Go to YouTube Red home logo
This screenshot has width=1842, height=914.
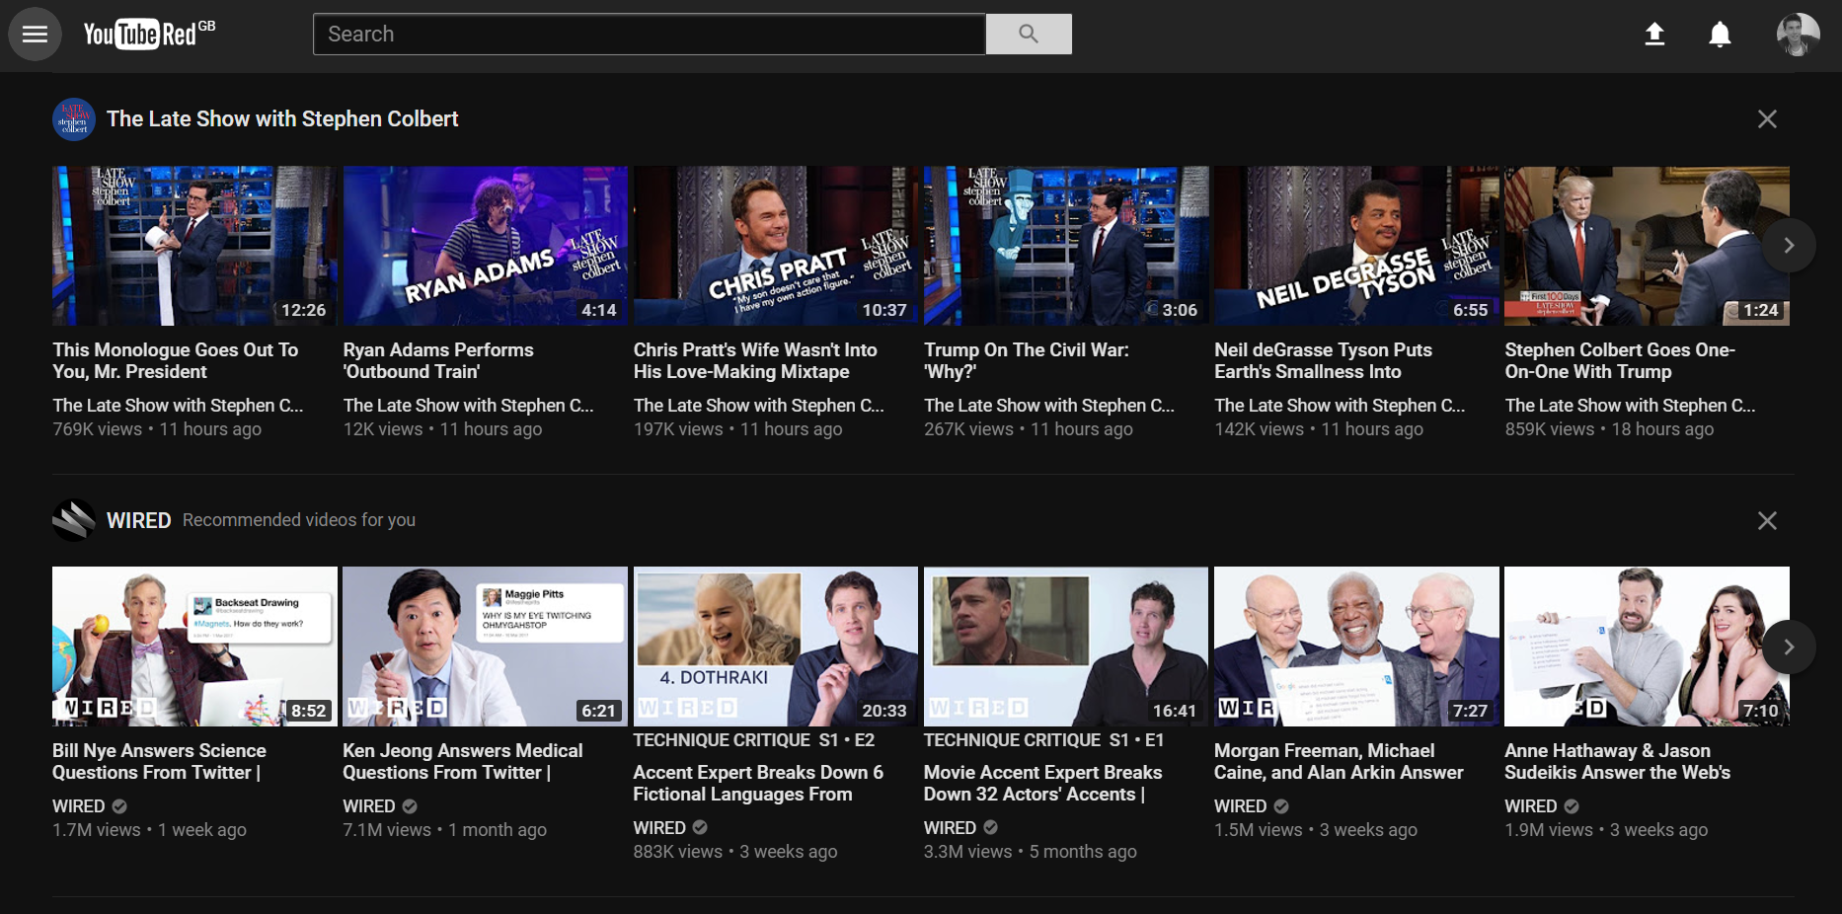149,35
